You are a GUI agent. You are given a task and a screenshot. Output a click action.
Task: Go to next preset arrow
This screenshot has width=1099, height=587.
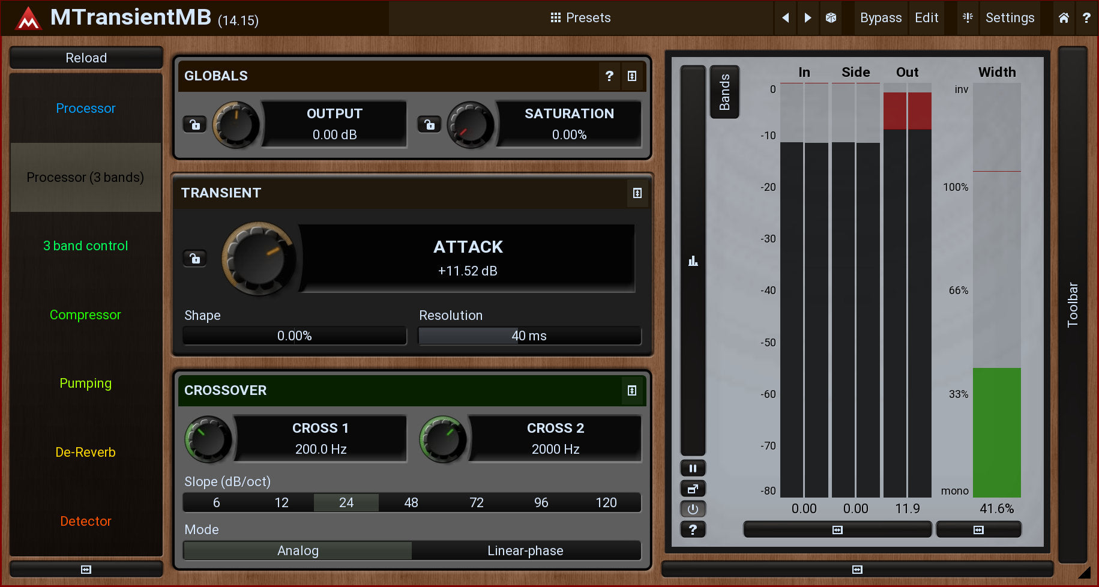[808, 18]
